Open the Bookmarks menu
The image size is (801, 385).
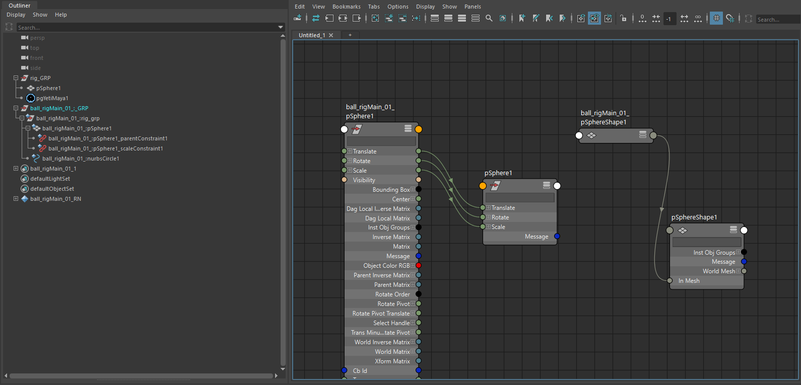[347, 7]
